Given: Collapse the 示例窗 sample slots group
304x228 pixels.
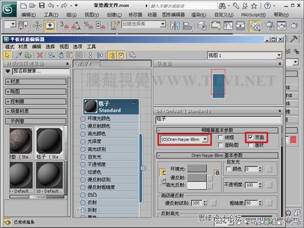Looking at the screenshot, I should (35, 121).
